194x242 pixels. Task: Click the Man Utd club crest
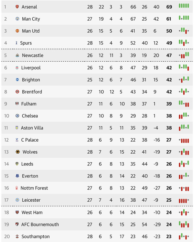(x=17, y=31)
